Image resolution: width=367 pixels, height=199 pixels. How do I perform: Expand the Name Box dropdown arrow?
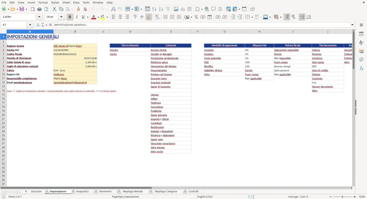(30, 25)
